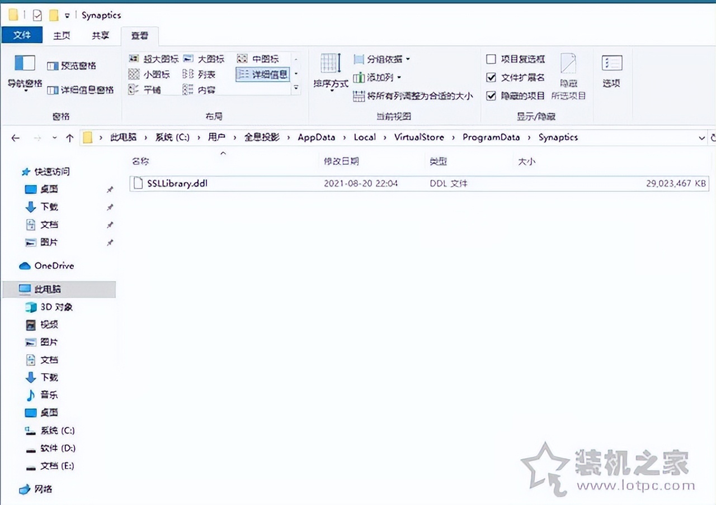
Task: Open the 文件 (File) menu
Action: click(22, 35)
